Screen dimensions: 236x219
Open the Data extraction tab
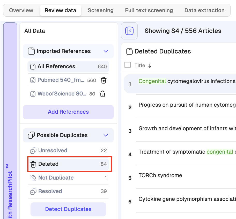click(x=204, y=10)
